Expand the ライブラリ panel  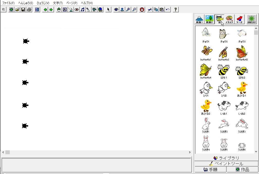click(x=226, y=158)
